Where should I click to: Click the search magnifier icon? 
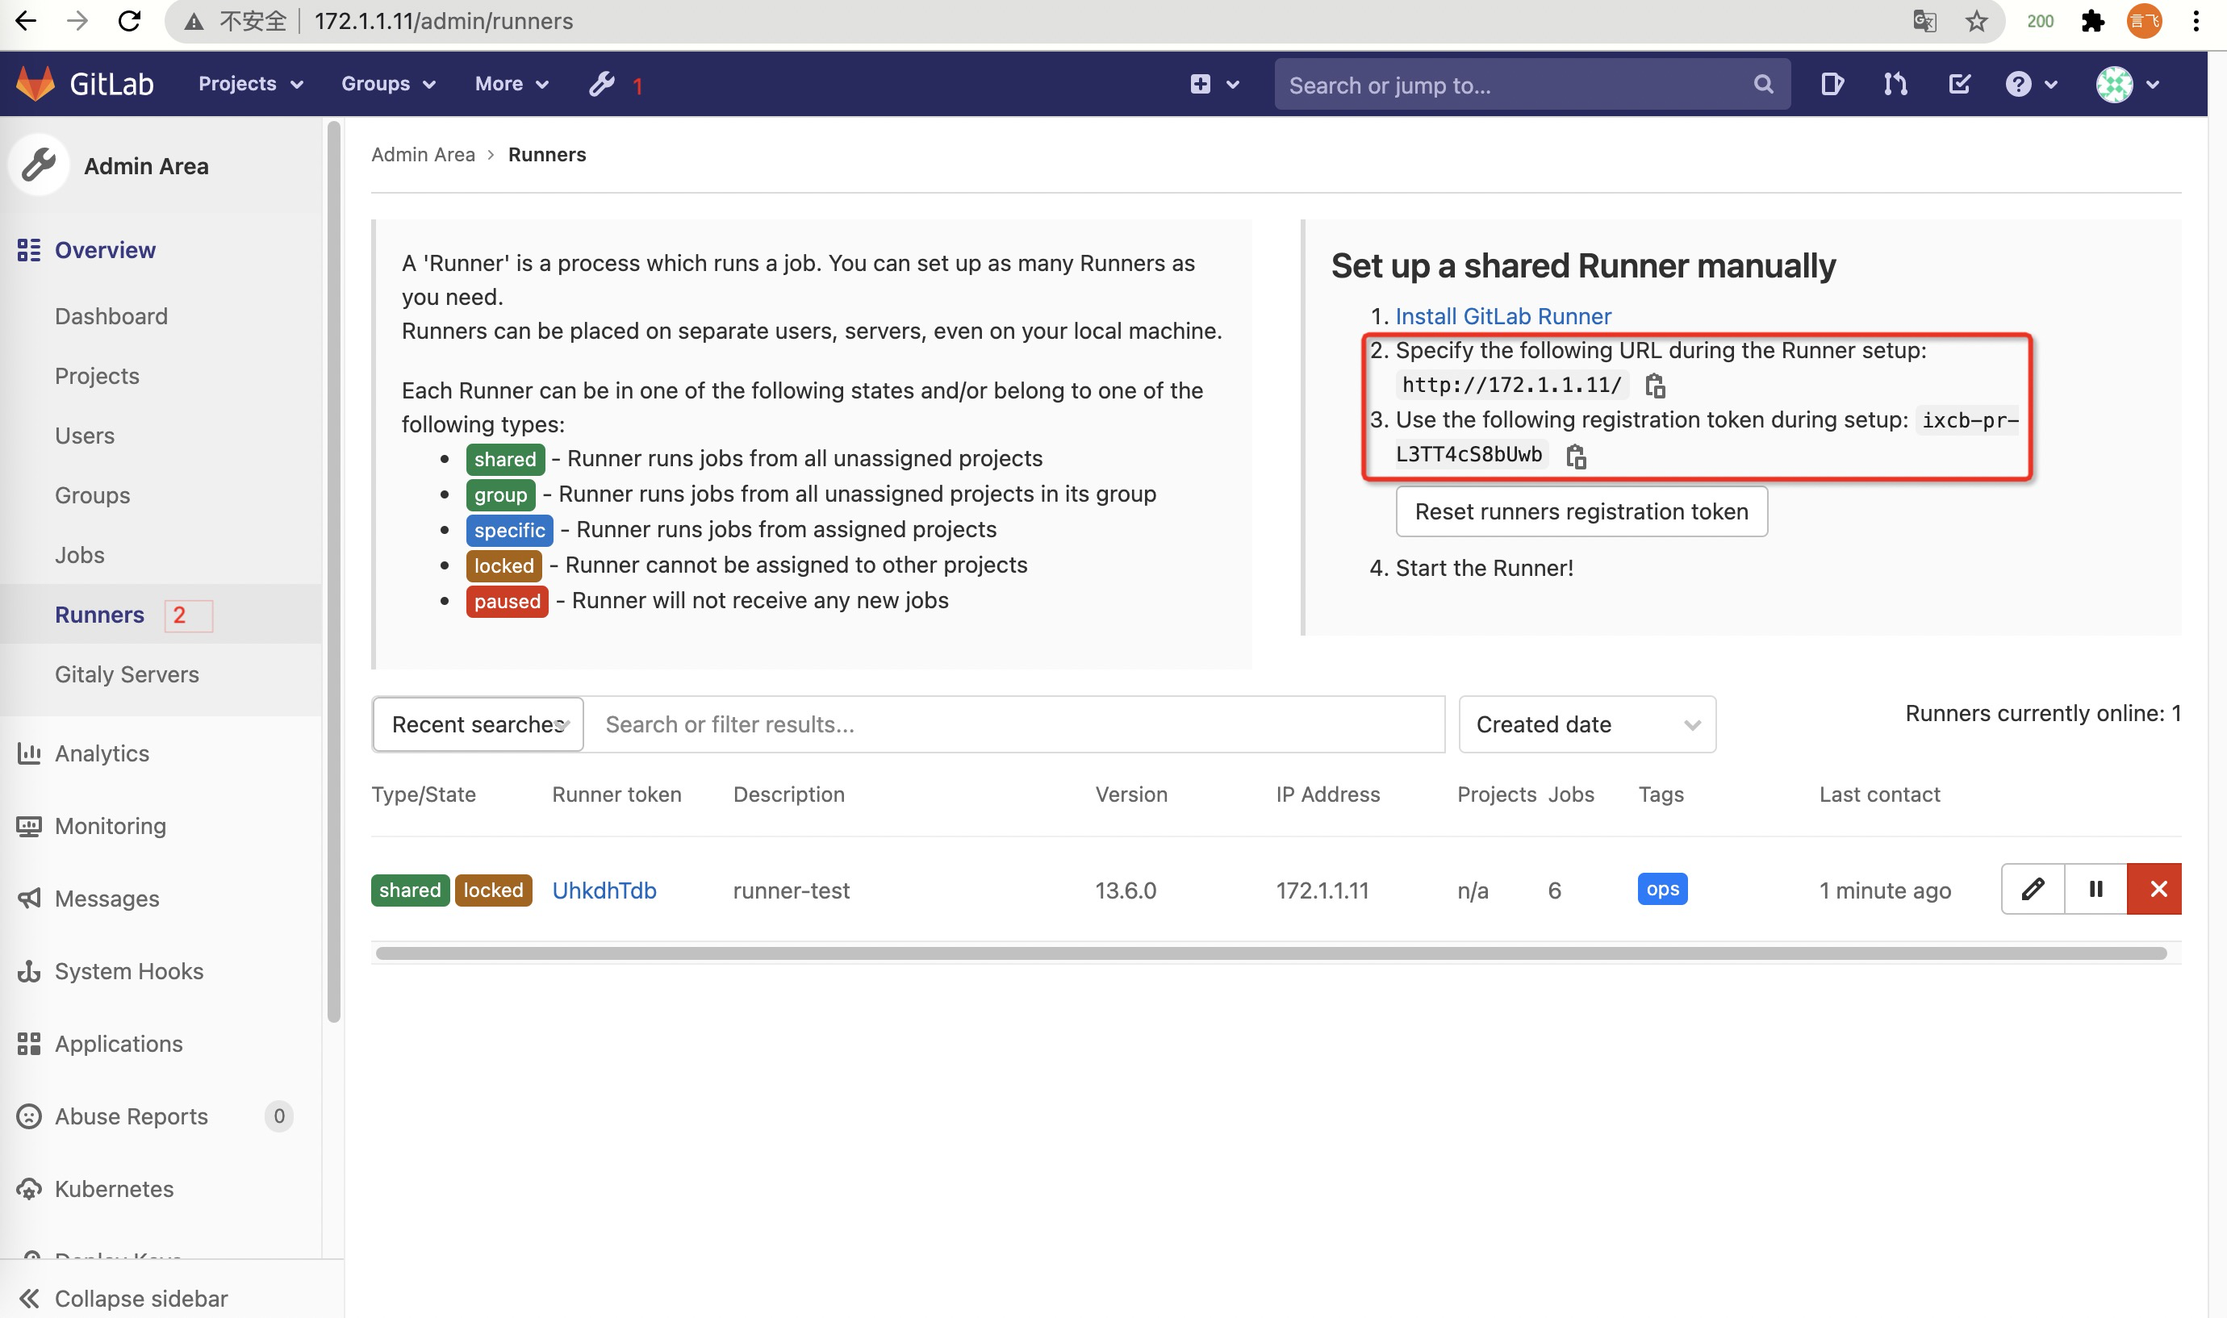point(1763,85)
